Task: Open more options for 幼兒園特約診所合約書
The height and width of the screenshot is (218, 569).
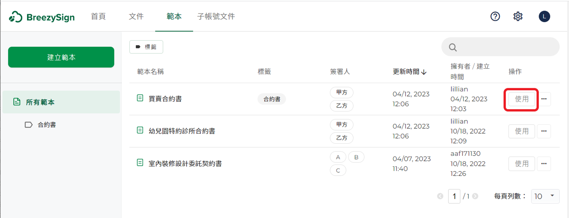Action: (544, 131)
